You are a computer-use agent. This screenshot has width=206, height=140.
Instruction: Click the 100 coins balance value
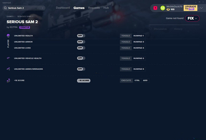pos(172,10)
